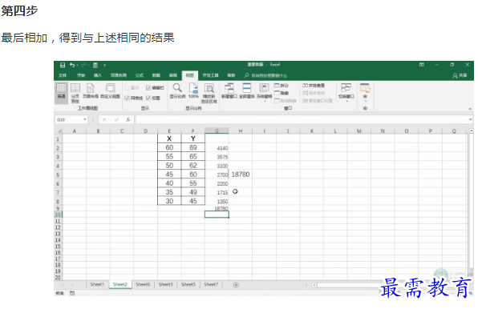Screen dimensions: 478x313
Task: Toggle the Headings (标题) checkbox
Action: tap(148, 98)
